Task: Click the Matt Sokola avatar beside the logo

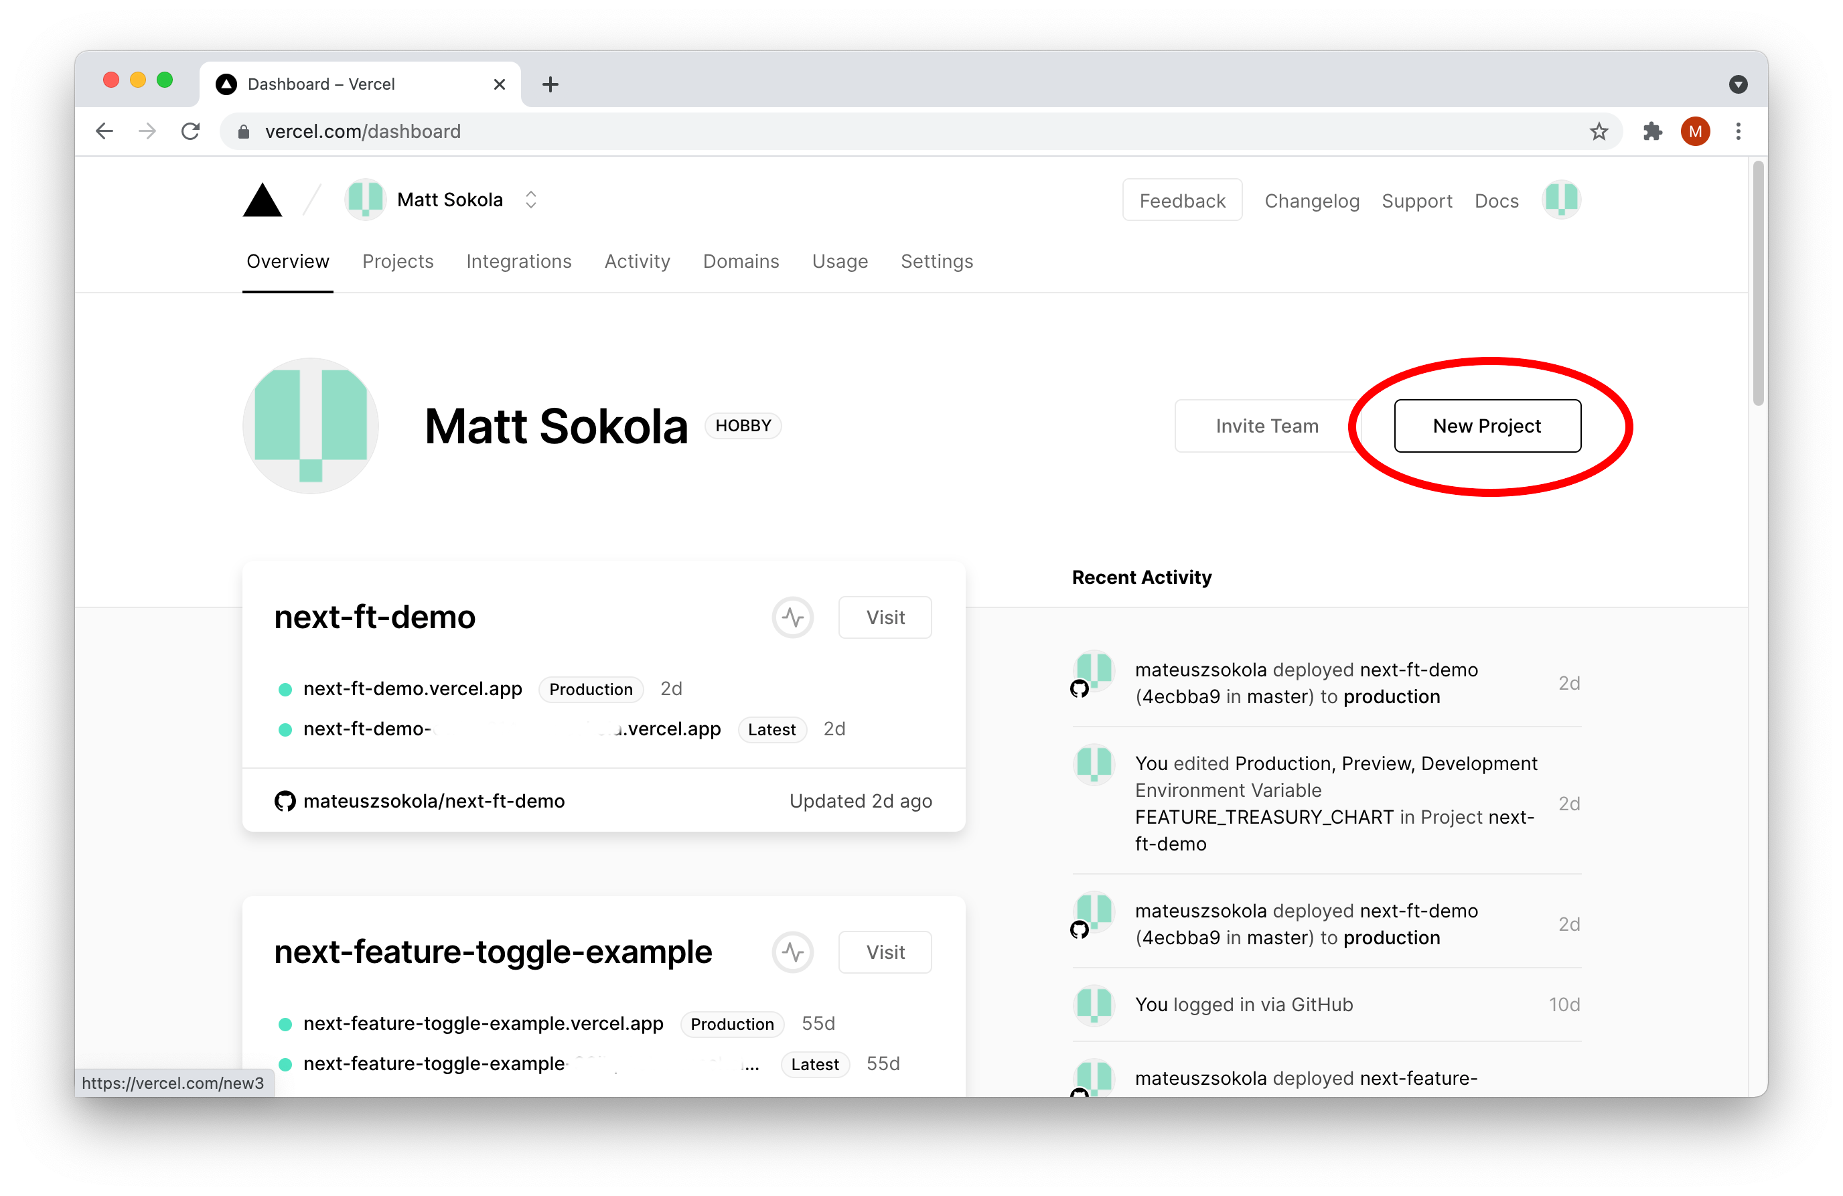Action: [x=365, y=200]
